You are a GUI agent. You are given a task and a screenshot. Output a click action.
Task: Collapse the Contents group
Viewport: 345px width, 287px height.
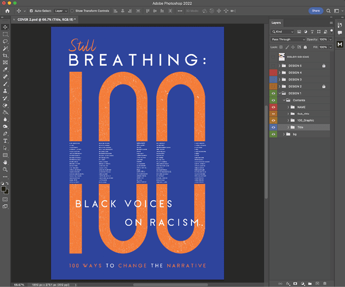(x=284, y=100)
